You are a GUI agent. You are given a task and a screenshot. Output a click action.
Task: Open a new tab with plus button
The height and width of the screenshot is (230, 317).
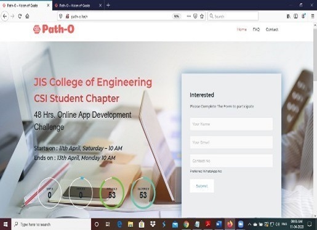pos(108,6)
